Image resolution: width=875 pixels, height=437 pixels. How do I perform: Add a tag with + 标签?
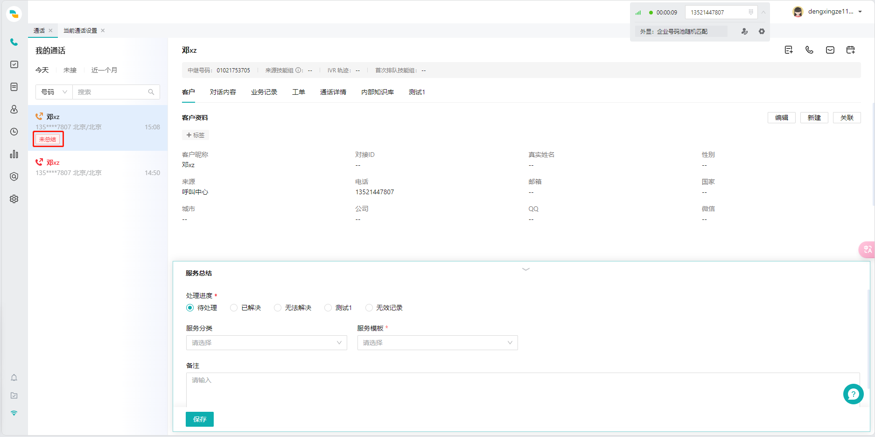196,135
